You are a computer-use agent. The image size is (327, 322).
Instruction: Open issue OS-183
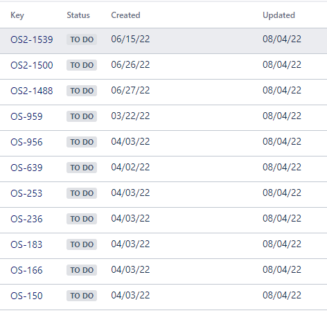point(26,244)
